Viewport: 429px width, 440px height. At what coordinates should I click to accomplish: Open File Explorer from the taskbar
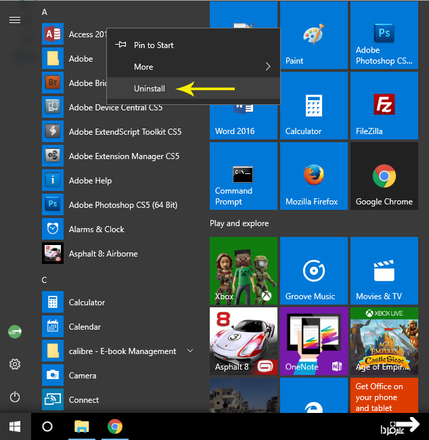[x=81, y=426]
